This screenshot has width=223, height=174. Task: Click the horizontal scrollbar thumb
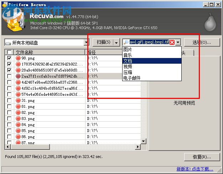coord(30,147)
